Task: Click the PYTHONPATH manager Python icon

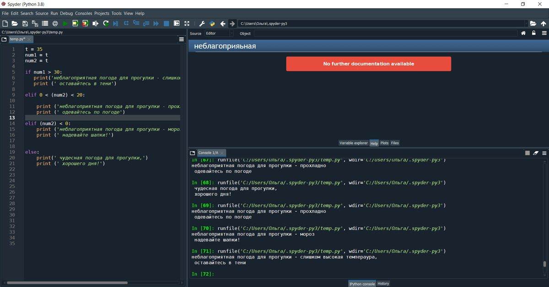Action: (x=212, y=23)
